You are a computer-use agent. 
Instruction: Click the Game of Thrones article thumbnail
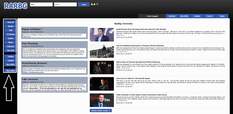coord(102,67)
